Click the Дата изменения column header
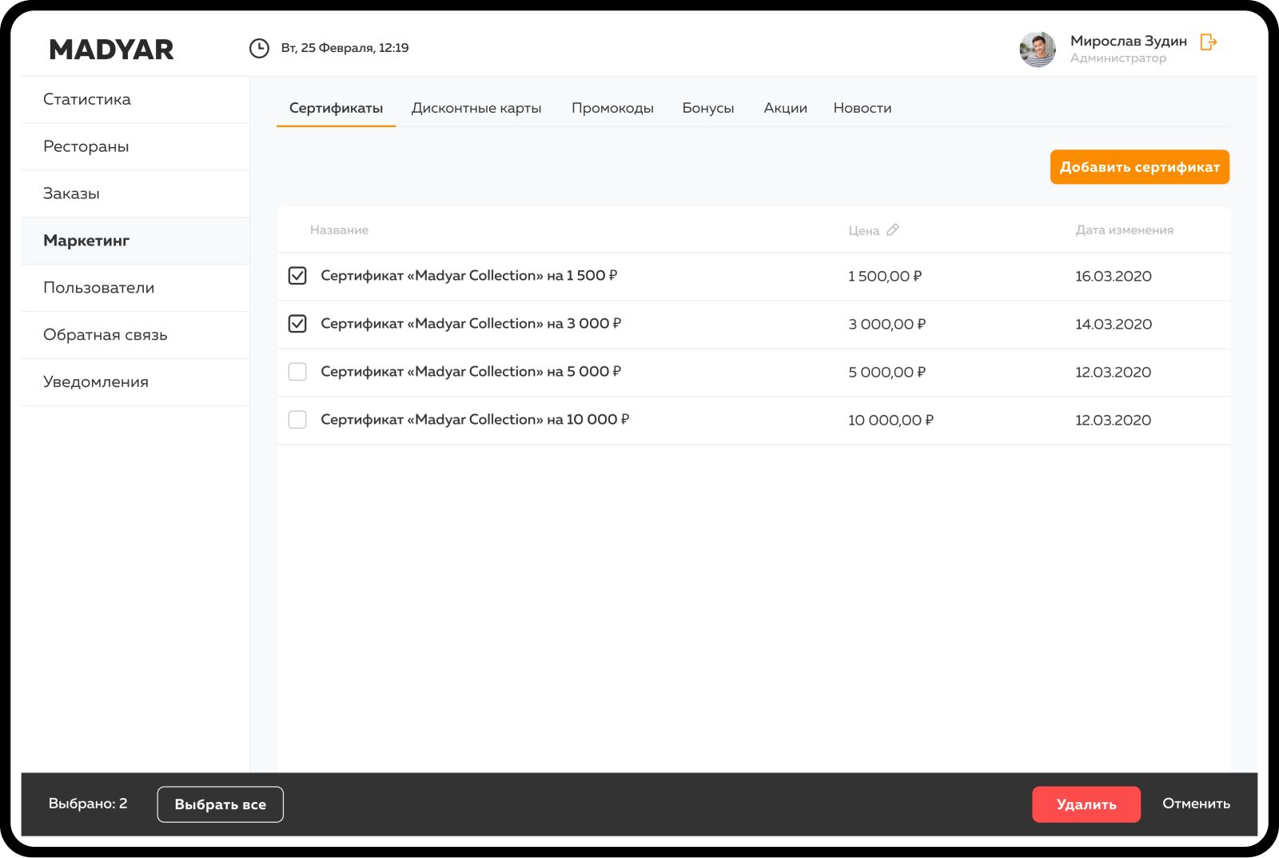Viewport: 1279px width, 858px height. [x=1125, y=230]
